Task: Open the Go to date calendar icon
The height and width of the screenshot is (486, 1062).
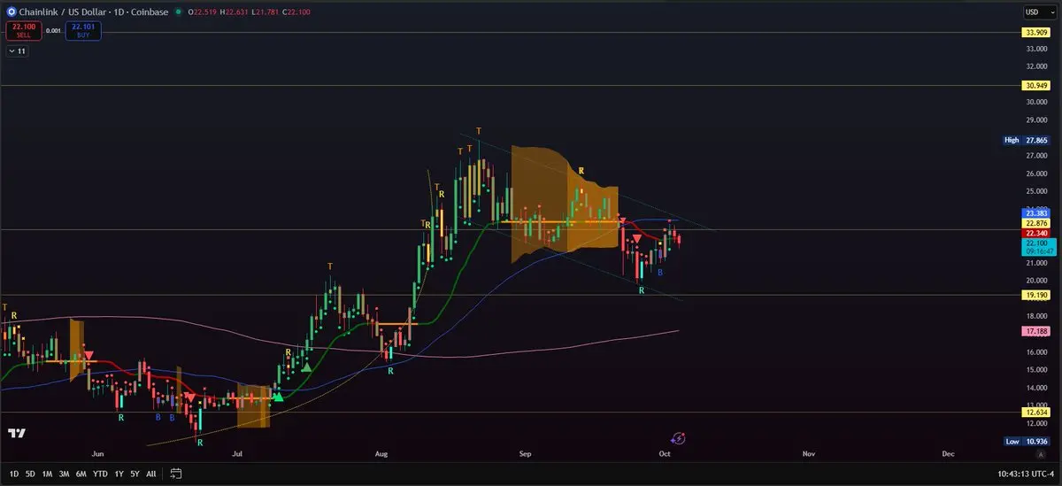Action: [x=176, y=474]
